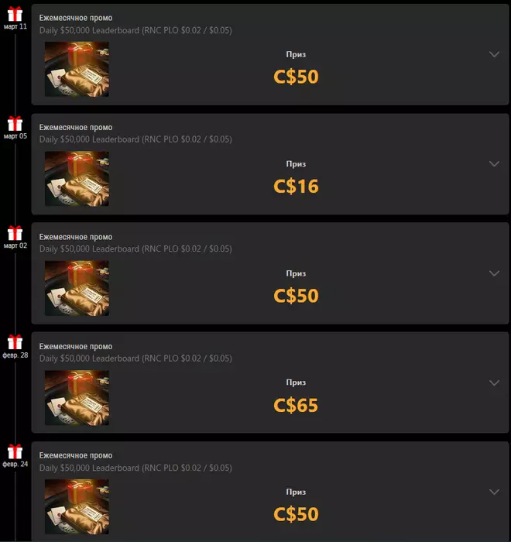Open the март 02 promo thumbnail image

click(77, 288)
